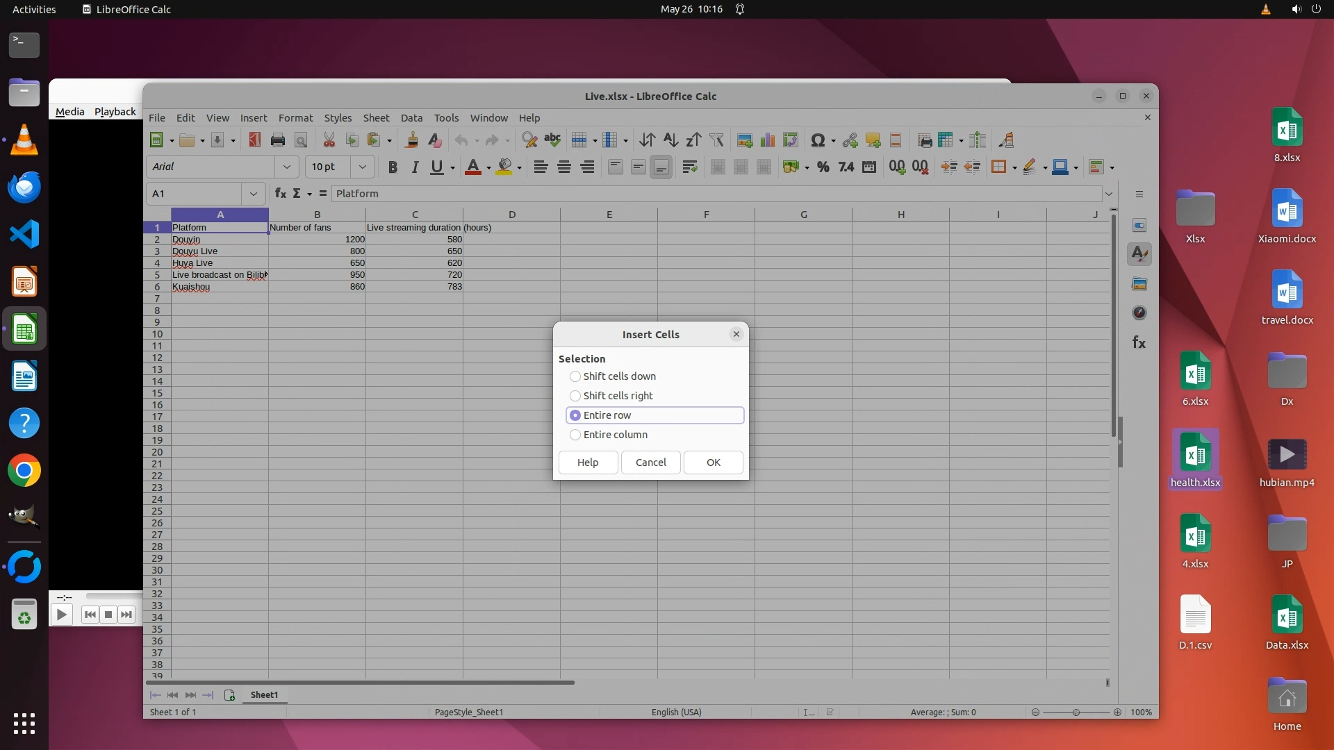
Task: Open the font size dropdown
Action: [x=362, y=167]
